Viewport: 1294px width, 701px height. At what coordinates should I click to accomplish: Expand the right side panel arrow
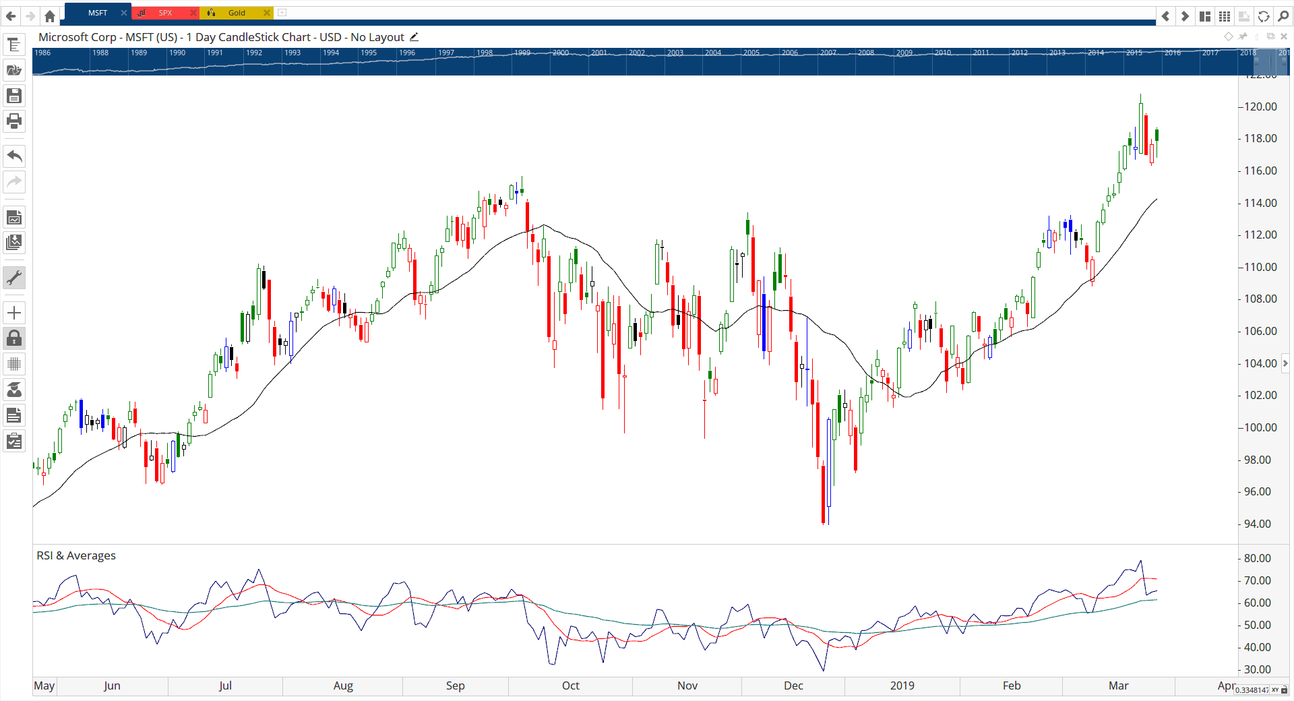(x=1285, y=363)
